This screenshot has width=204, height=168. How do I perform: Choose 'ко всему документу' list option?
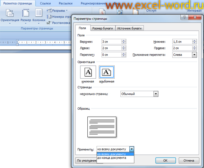point(115,154)
